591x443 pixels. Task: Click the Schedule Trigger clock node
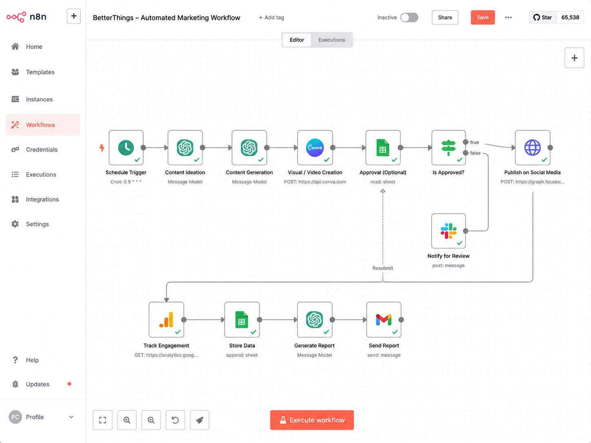tap(126, 148)
